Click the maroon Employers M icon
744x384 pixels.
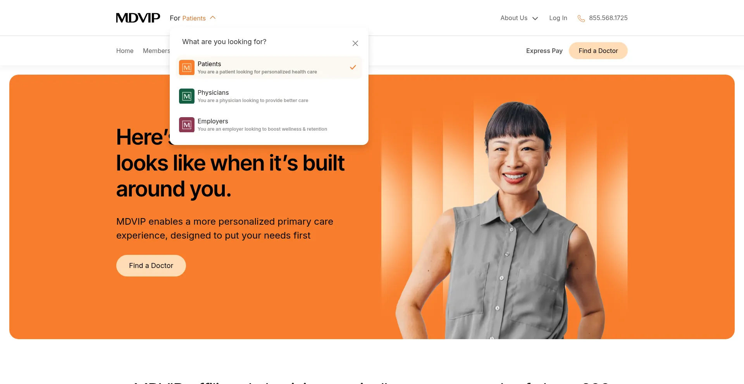coord(187,125)
